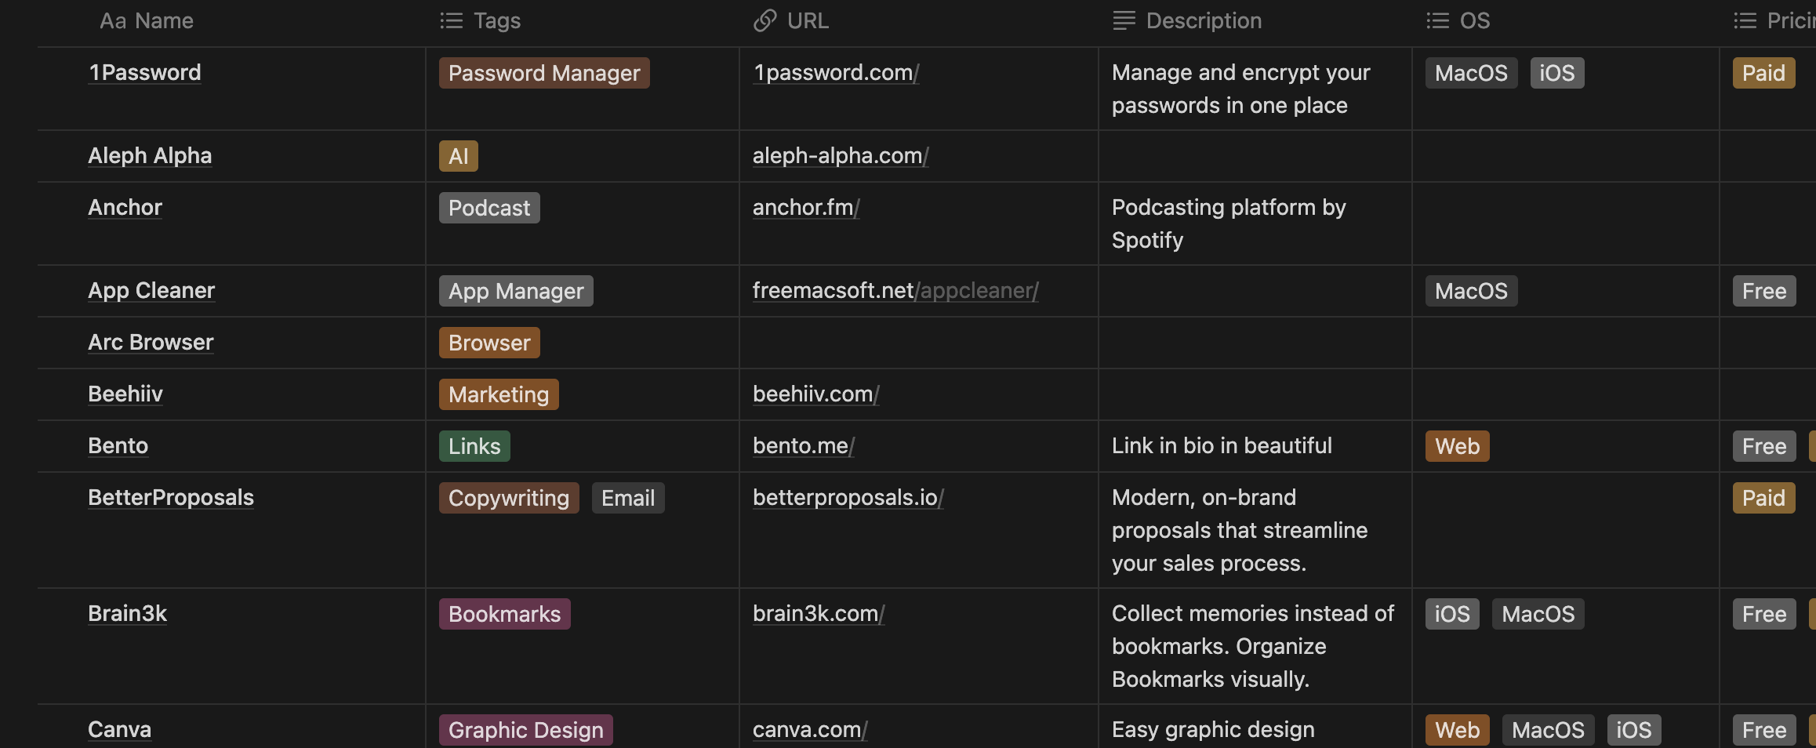Visit the anchor.fm link
Viewport: 1816px width, 748px height.
806,207
